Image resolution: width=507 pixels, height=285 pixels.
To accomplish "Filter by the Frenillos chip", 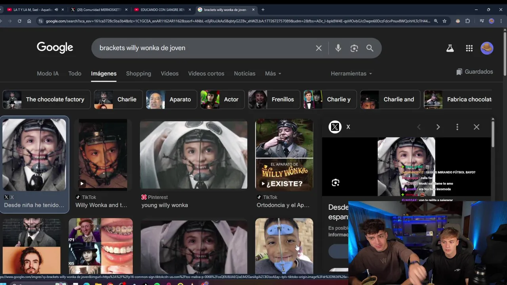I will (274, 99).
